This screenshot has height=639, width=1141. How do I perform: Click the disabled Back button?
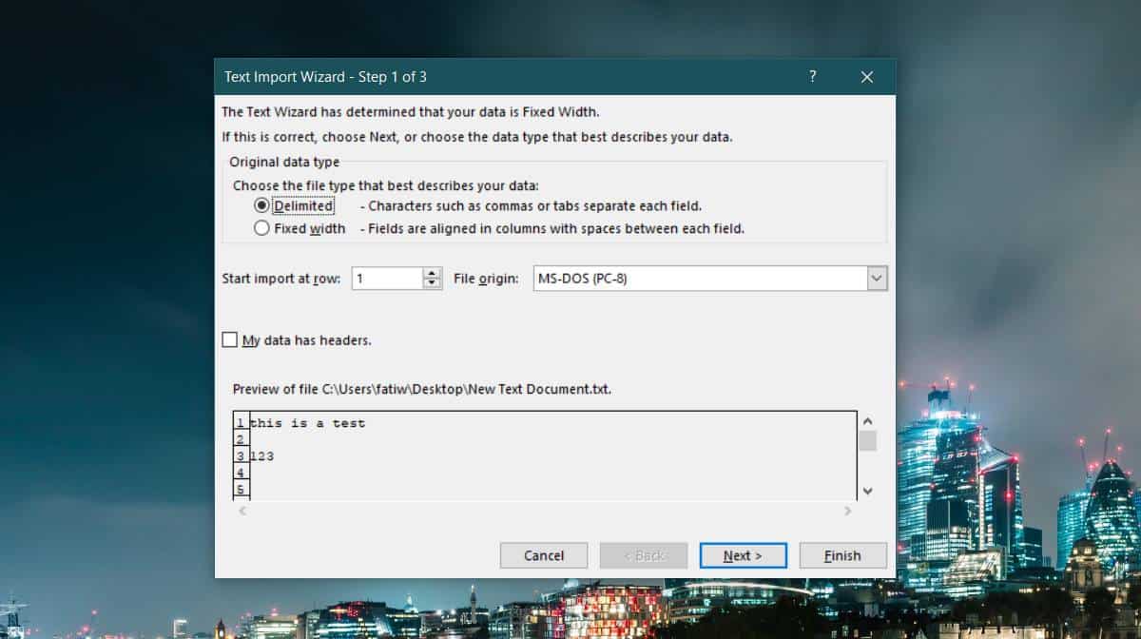click(644, 555)
